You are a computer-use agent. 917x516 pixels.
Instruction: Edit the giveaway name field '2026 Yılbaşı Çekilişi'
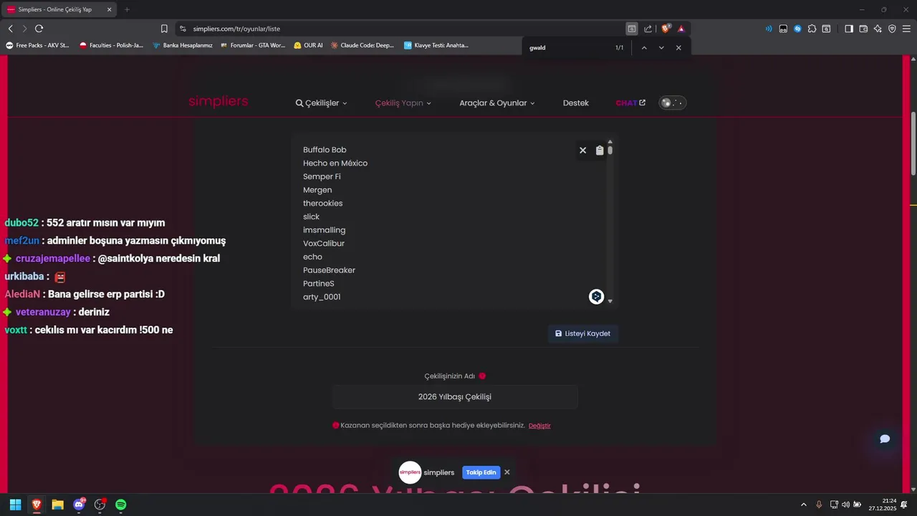[x=455, y=397]
